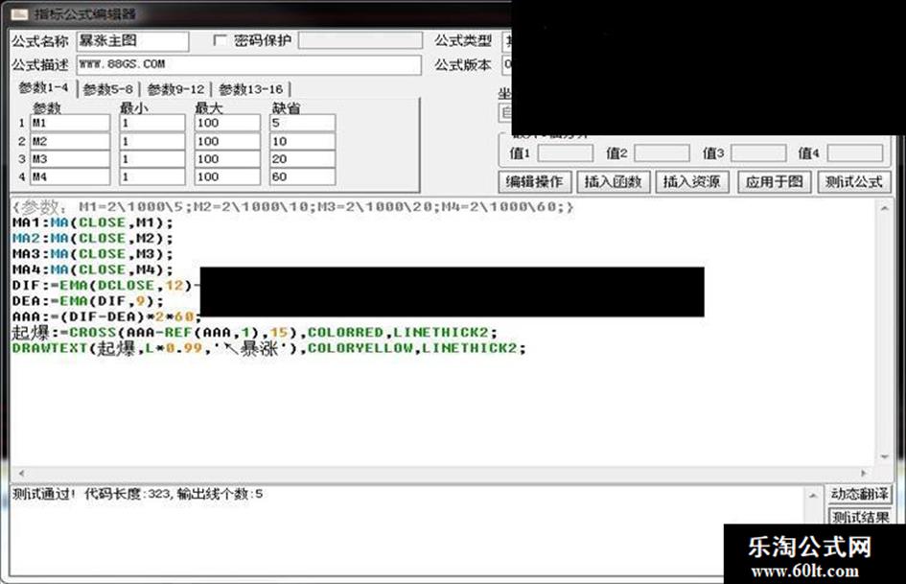
Task: Click the AAA:=(DIF-DEA)*2*60 code line
Action: click(106, 316)
